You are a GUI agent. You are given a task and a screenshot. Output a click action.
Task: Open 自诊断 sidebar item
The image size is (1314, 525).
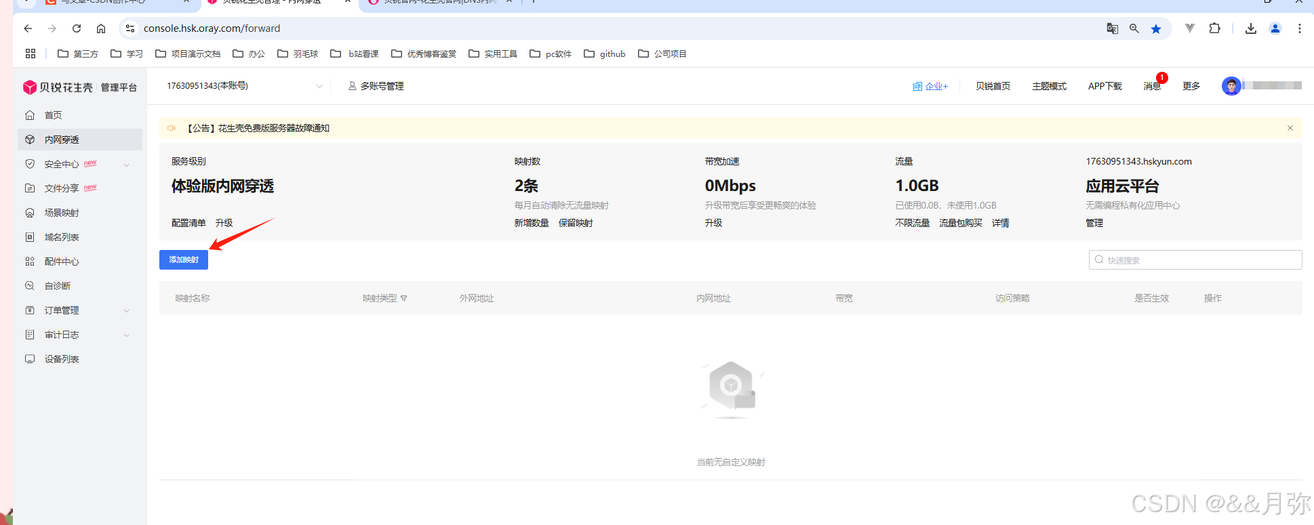pos(58,286)
